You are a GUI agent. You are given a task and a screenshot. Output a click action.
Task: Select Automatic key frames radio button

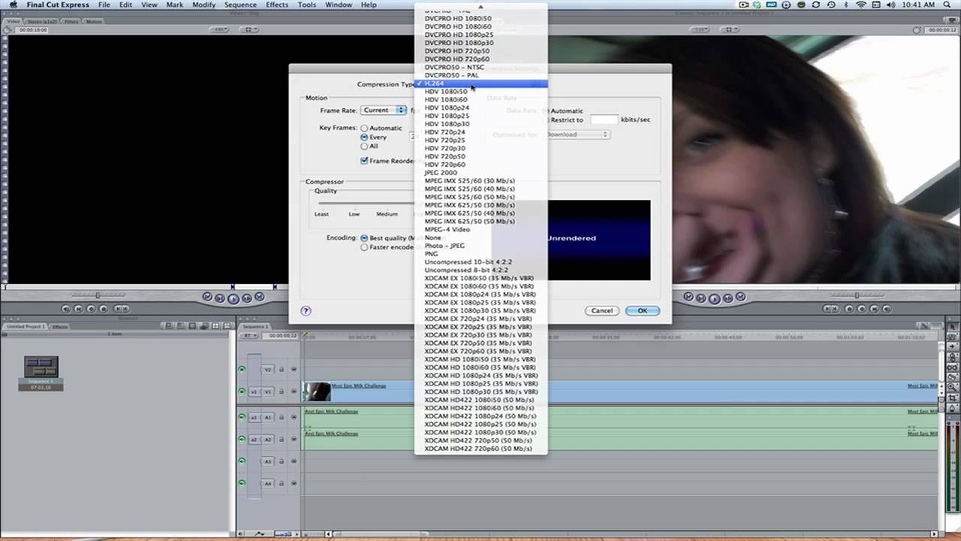click(364, 128)
